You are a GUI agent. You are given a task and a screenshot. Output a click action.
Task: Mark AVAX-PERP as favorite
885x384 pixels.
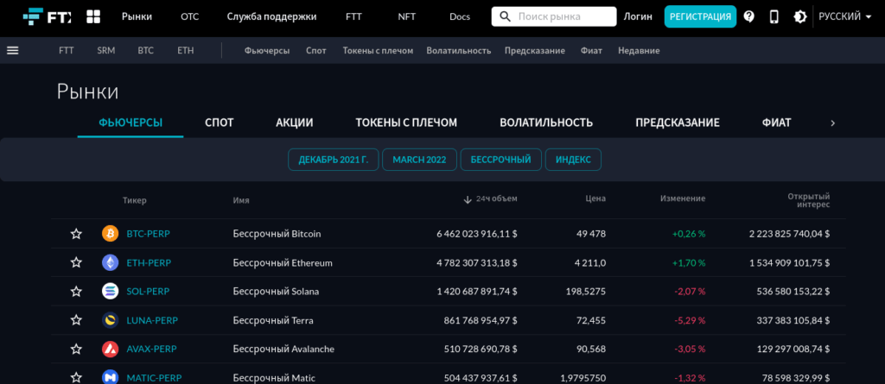76,349
